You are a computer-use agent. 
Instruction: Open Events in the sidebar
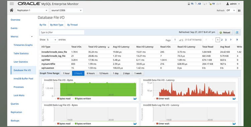[x=14, y=28]
